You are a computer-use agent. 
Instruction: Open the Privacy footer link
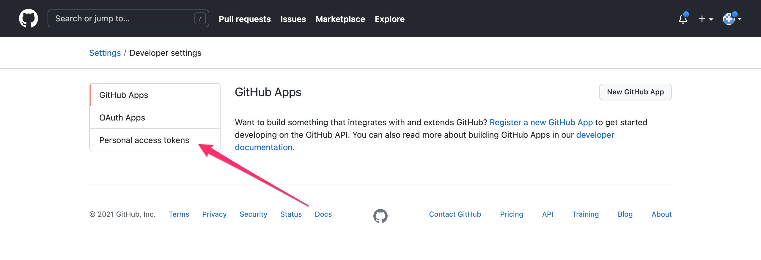click(214, 214)
